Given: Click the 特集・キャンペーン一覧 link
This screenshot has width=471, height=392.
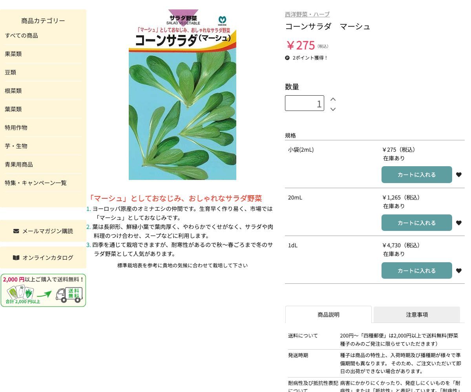Looking at the screenshot, I should point(36,183).
